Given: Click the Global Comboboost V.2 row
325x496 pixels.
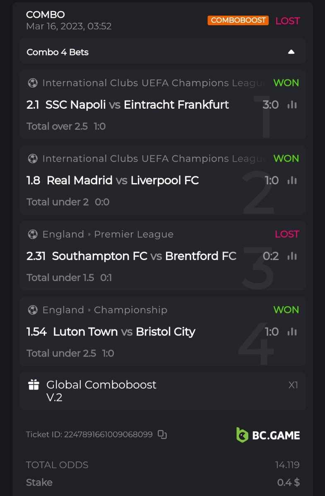Looking at the screenshot, I should click(x=162, y=391).
